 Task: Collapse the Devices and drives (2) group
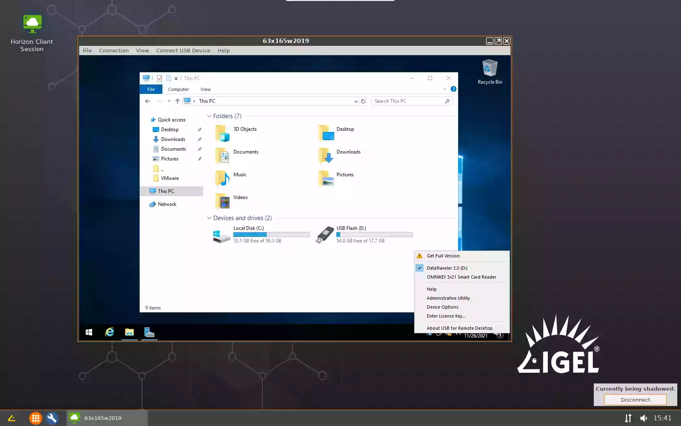pyautogui.click(x=209, y=218)
